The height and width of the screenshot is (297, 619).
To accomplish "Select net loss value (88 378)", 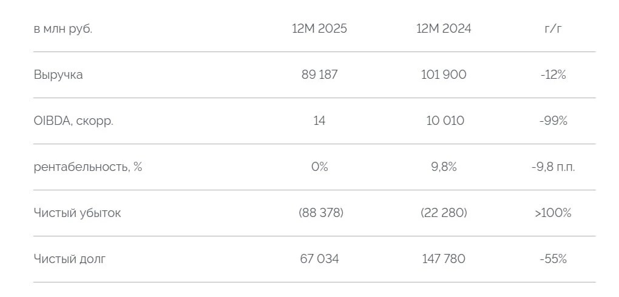I will (320, 213).
